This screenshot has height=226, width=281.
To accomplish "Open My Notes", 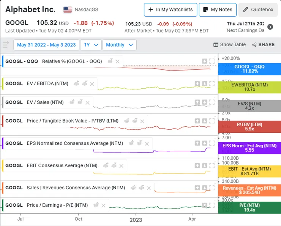I will (218, 10).
